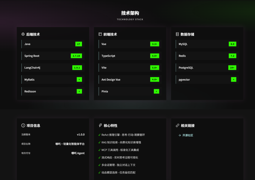Click the checkmark before 动态模型选择

tap(99, 173)
